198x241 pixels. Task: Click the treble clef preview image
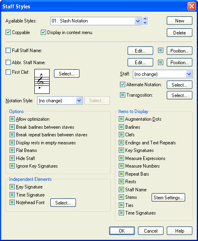(x=42, y=81)
